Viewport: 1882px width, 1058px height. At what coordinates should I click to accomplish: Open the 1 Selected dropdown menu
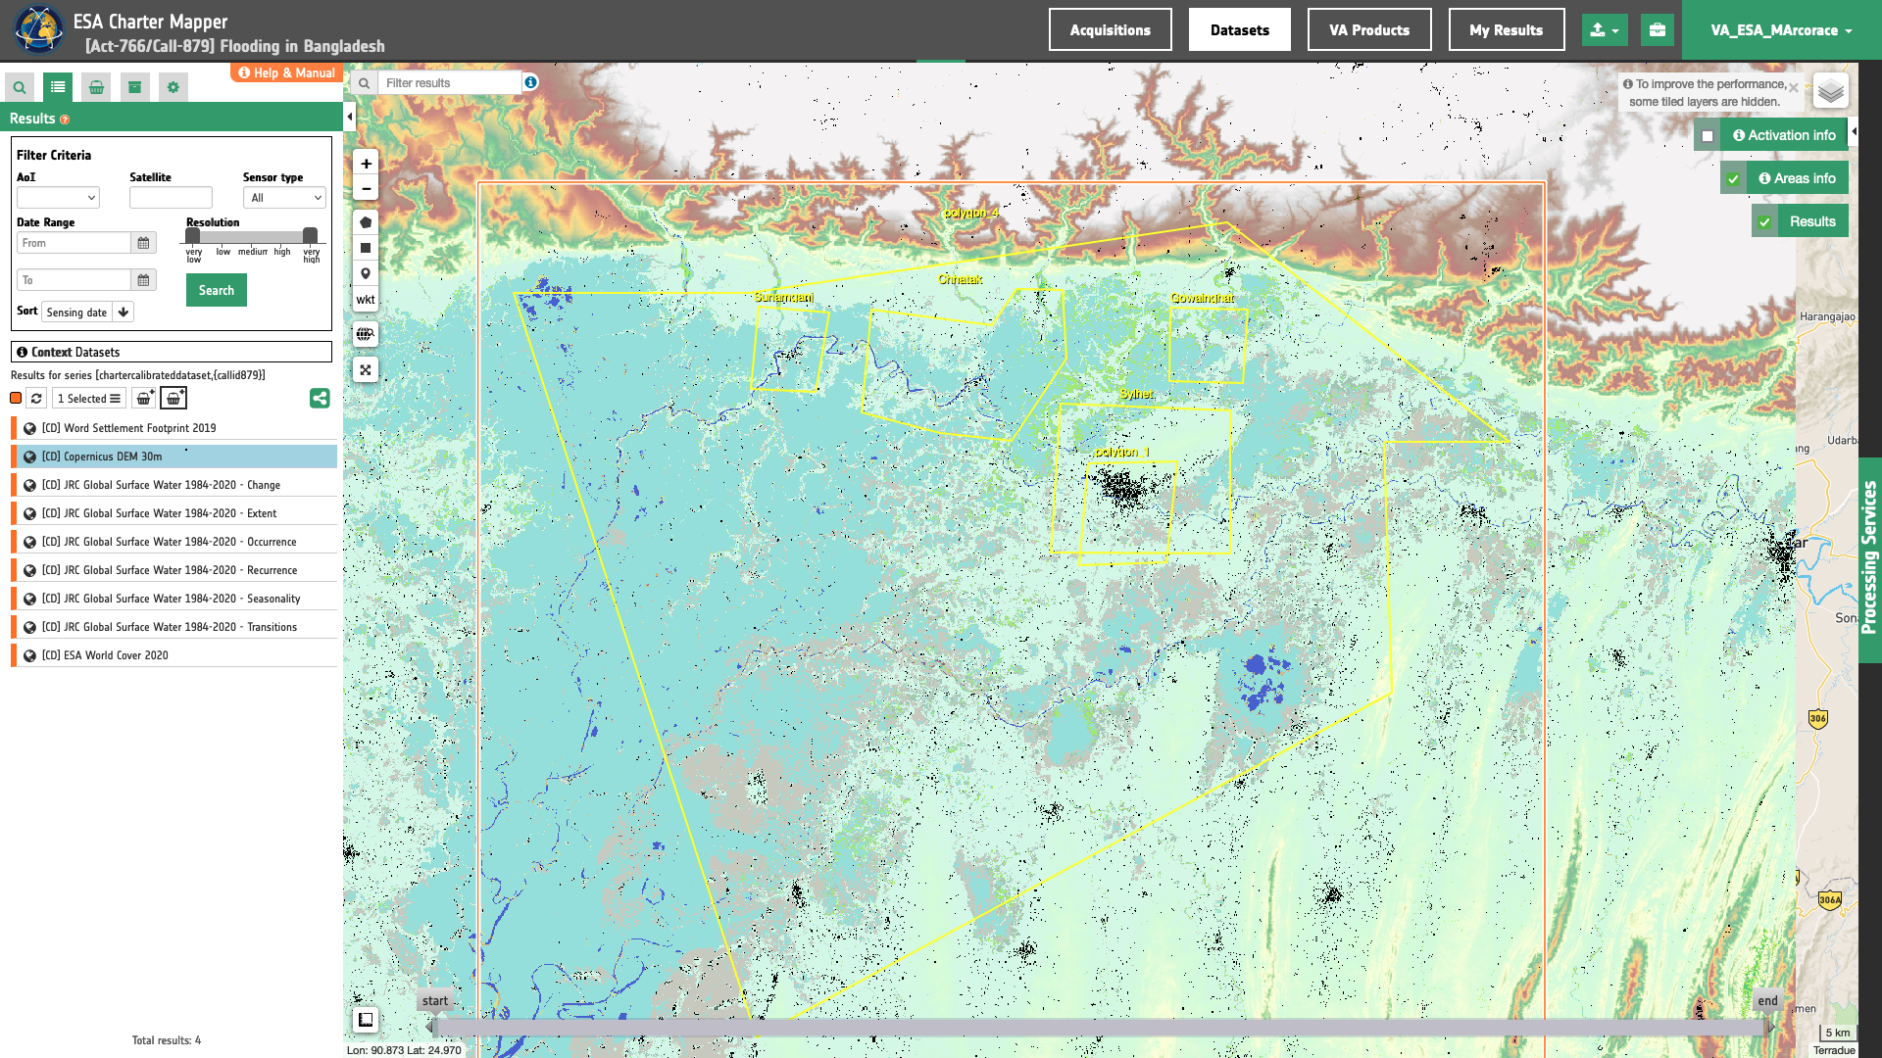click(89, 399)
